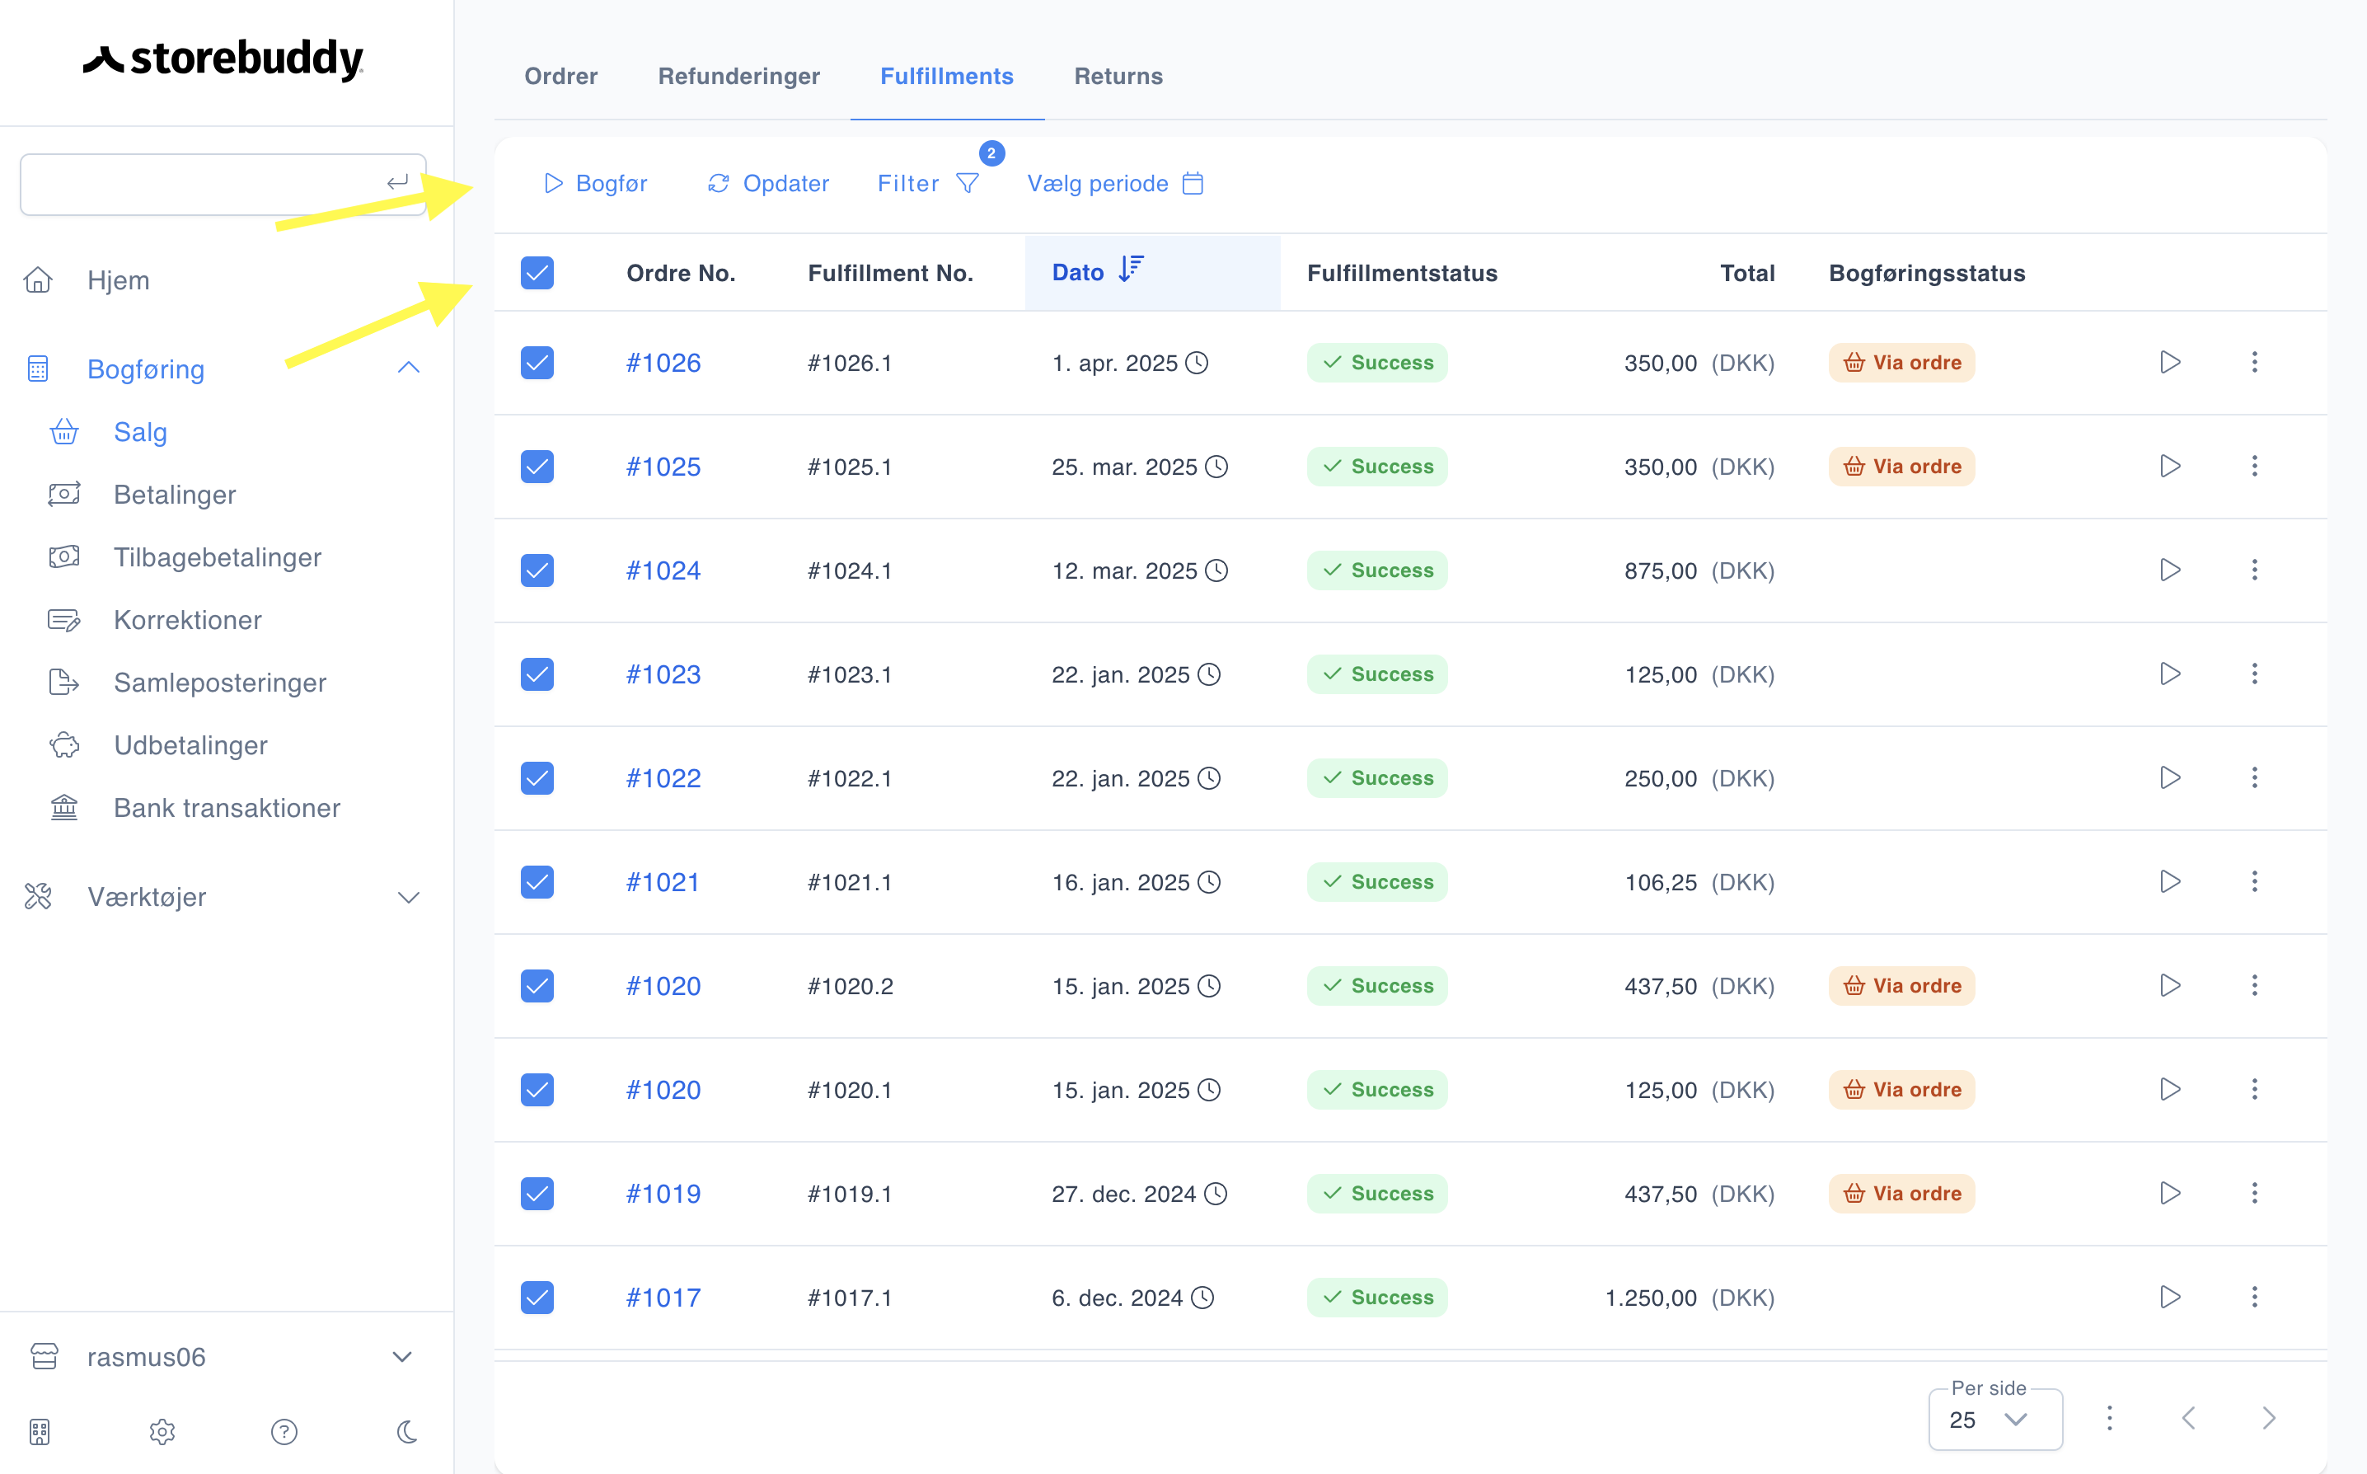
Task: Click the play icon for order #1026
Action: (x=2169, y=363)
